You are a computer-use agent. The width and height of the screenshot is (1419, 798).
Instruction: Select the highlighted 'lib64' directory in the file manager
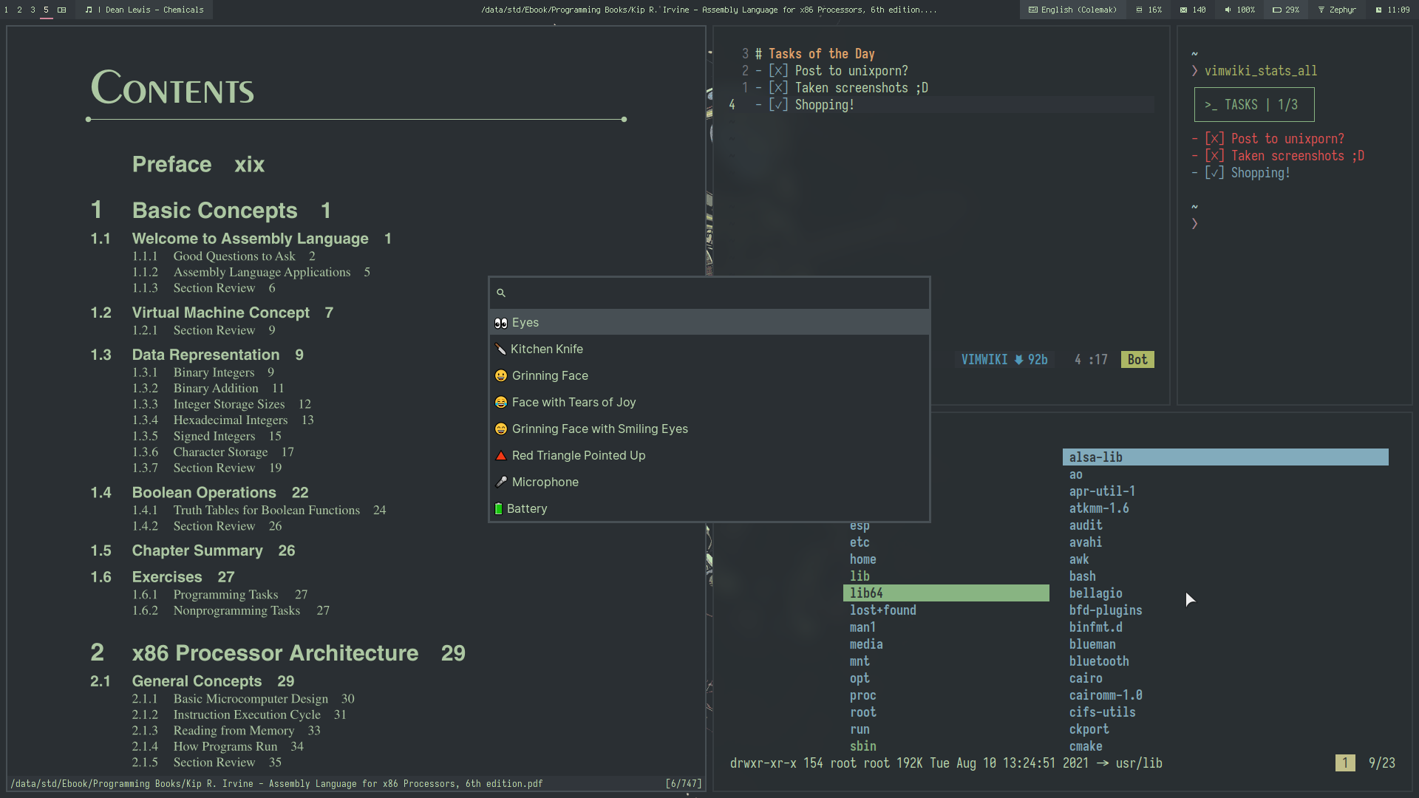pyautogui.click(x=946, y=593)
